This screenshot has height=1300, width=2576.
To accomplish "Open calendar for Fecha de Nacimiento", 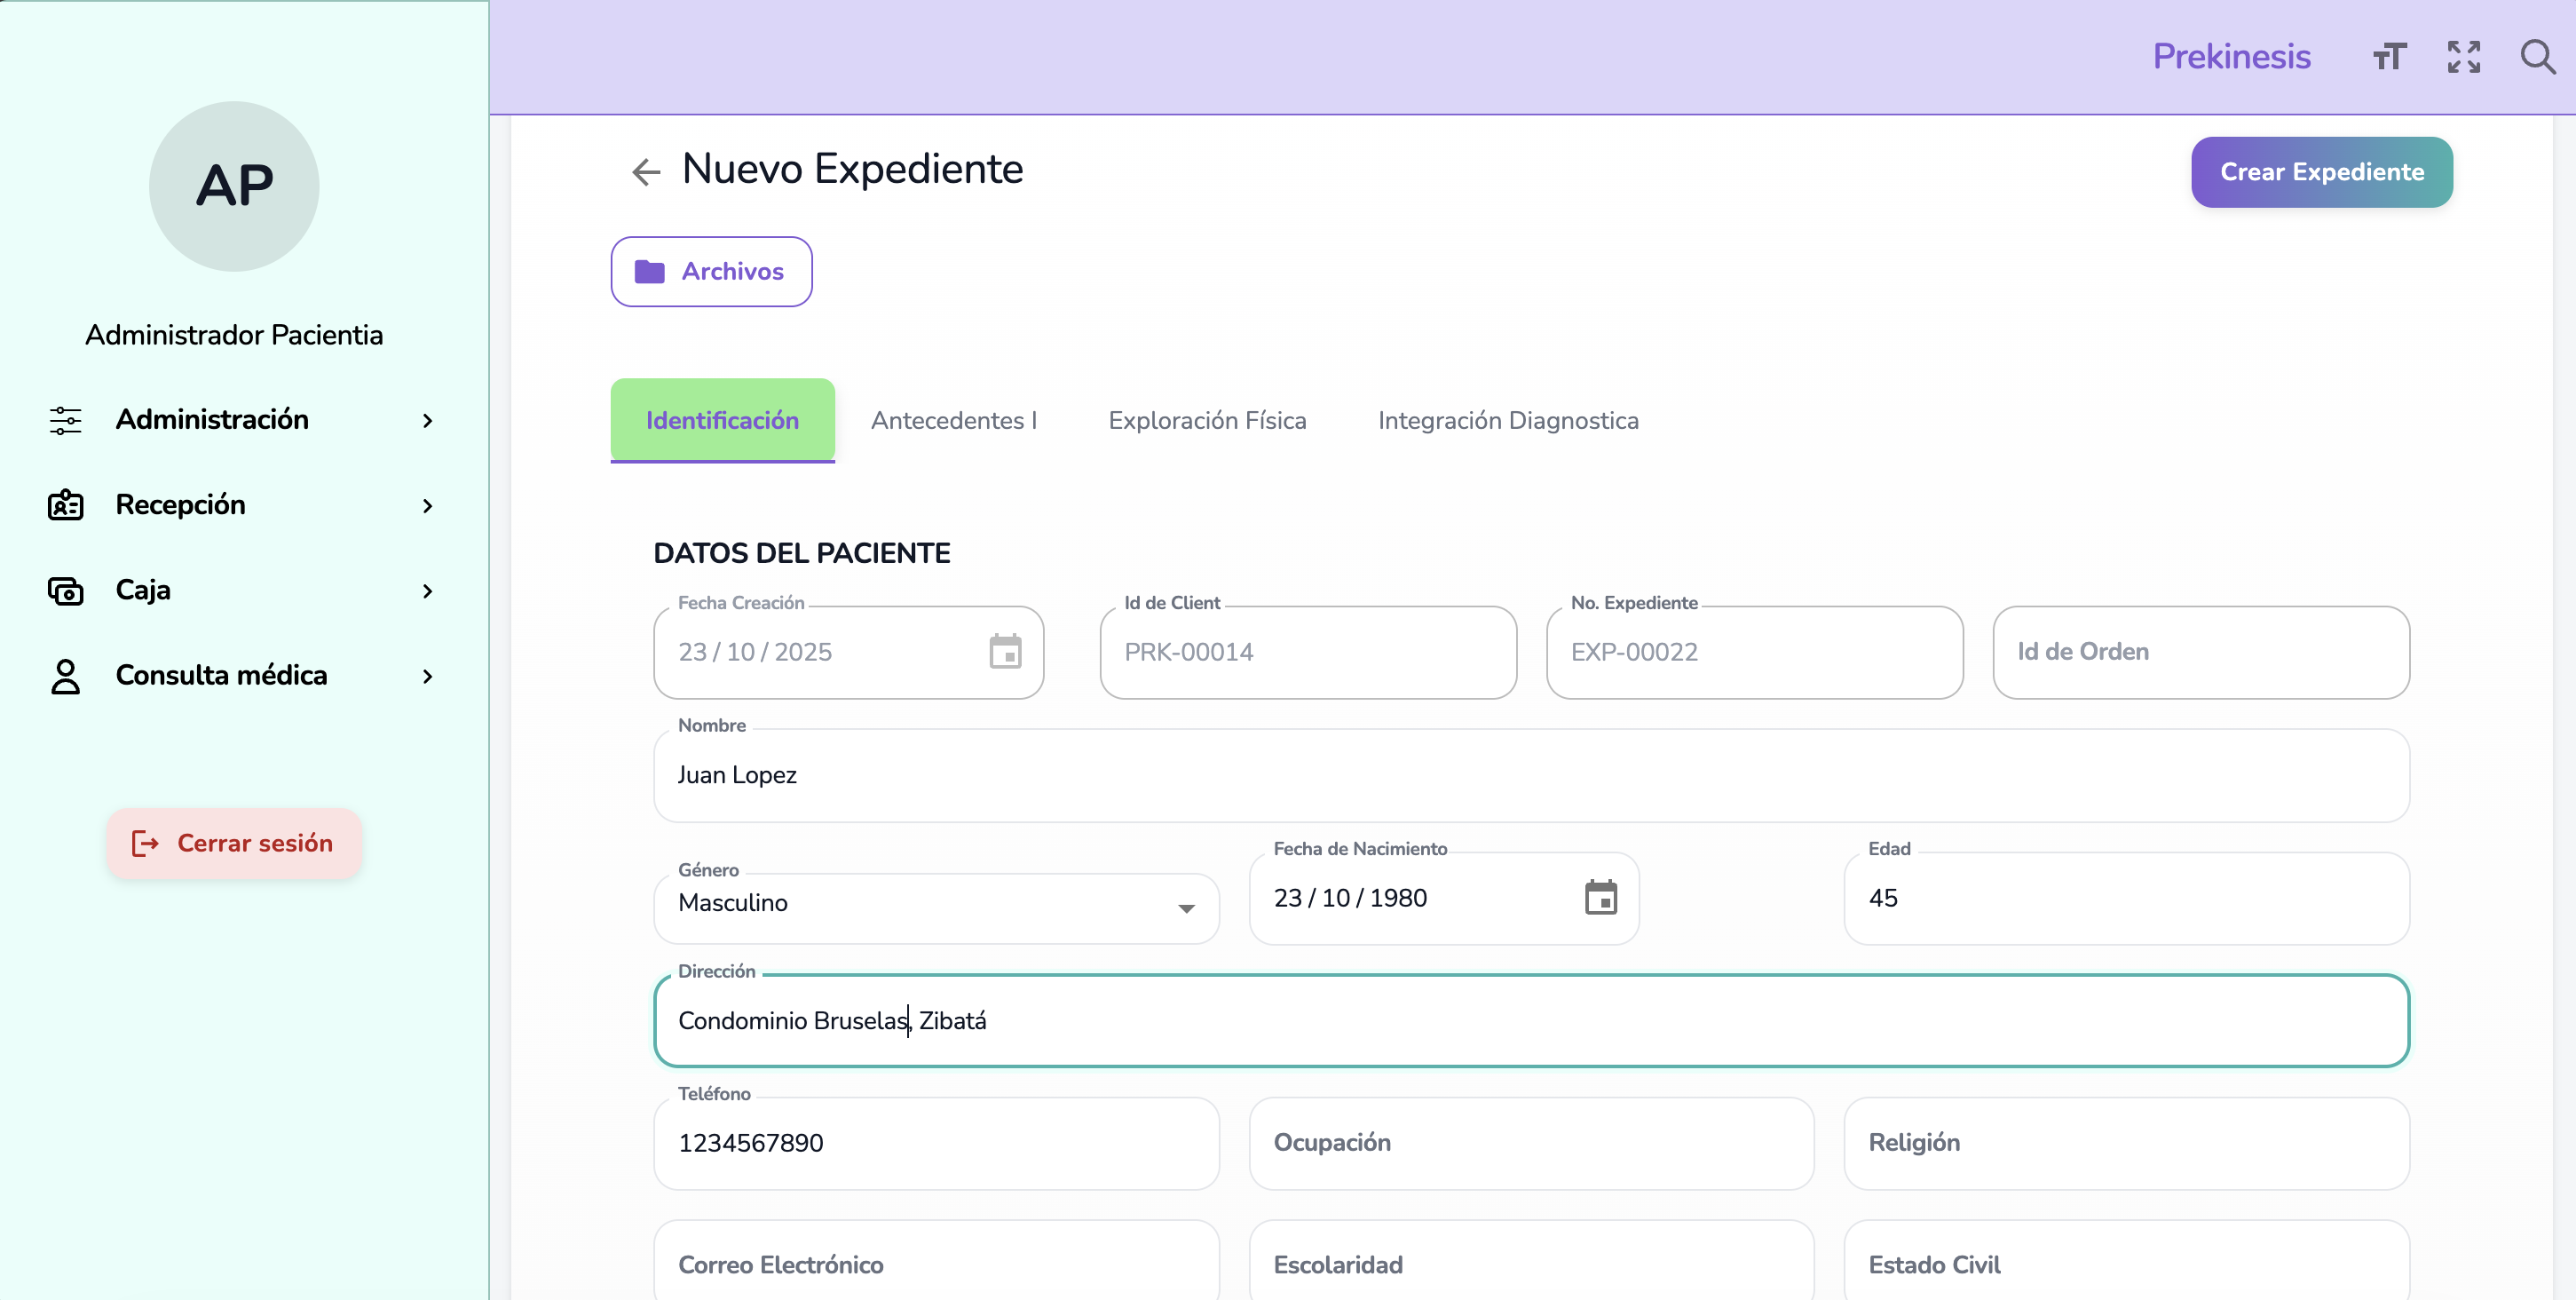I will click(1600, 898).
